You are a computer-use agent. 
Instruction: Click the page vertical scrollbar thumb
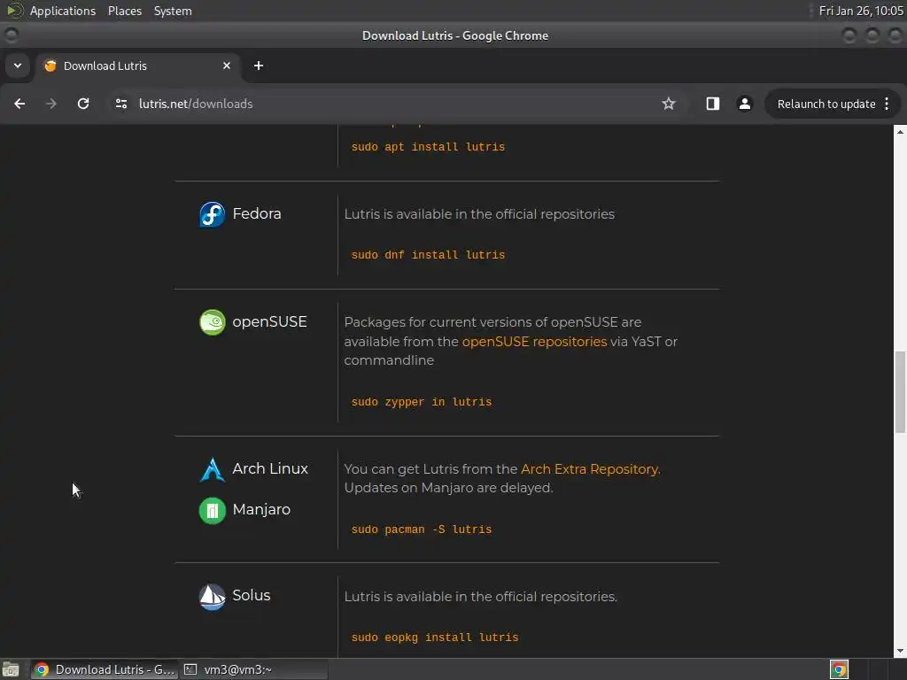(900, 391)
